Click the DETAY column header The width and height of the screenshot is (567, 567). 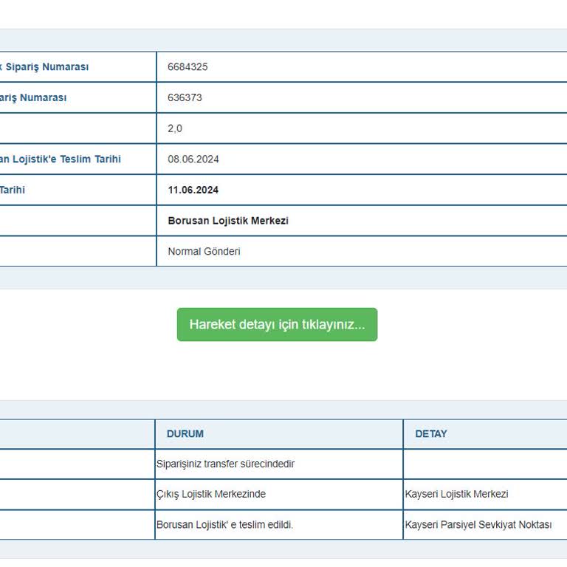coord(431,433)
